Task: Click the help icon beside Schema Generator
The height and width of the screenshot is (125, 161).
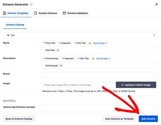Action: (x=31, y=4)
